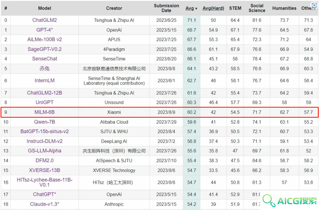This screenshot has height=210, width=319.
Task: Select the Anthropic creator cell
Action: [x=114, y=204]
